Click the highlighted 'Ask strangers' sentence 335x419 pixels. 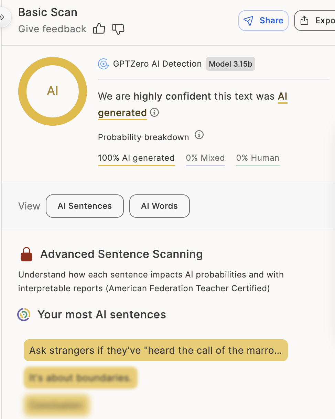155,350
